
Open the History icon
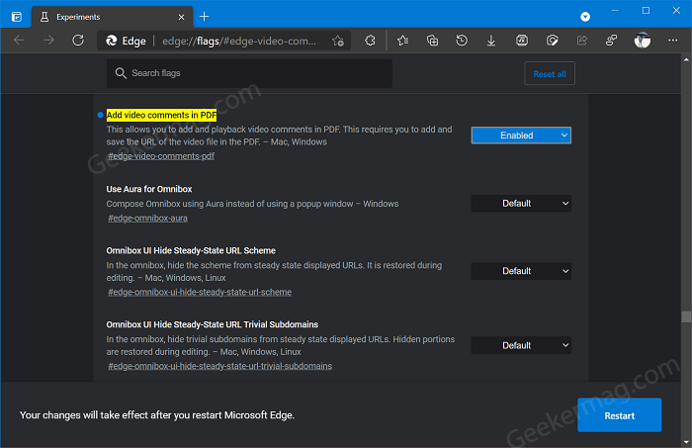click(462, 41)
